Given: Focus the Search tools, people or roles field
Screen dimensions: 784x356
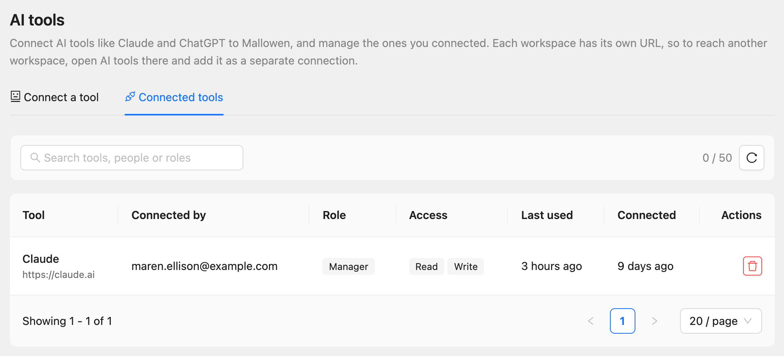Looking at the screenshot, I should tap(132, 158).
